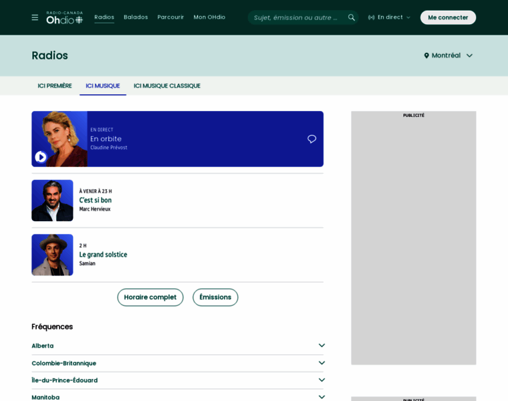Click the Me connecter button
508x401 pixels.
448,17
